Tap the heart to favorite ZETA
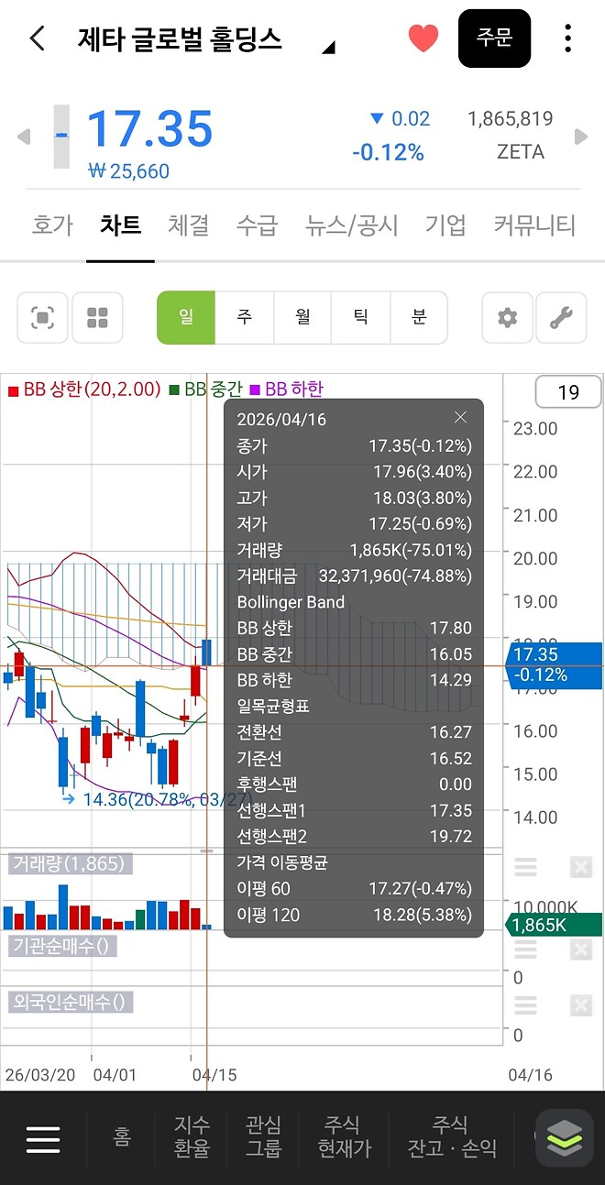 pyautogui.click(x=423, y=38)
